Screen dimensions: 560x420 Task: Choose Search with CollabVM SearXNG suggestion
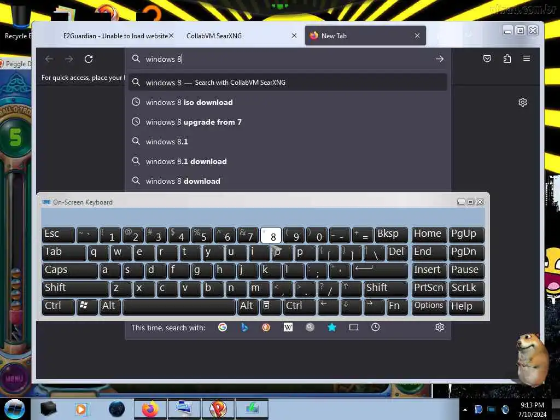point(288,83)
